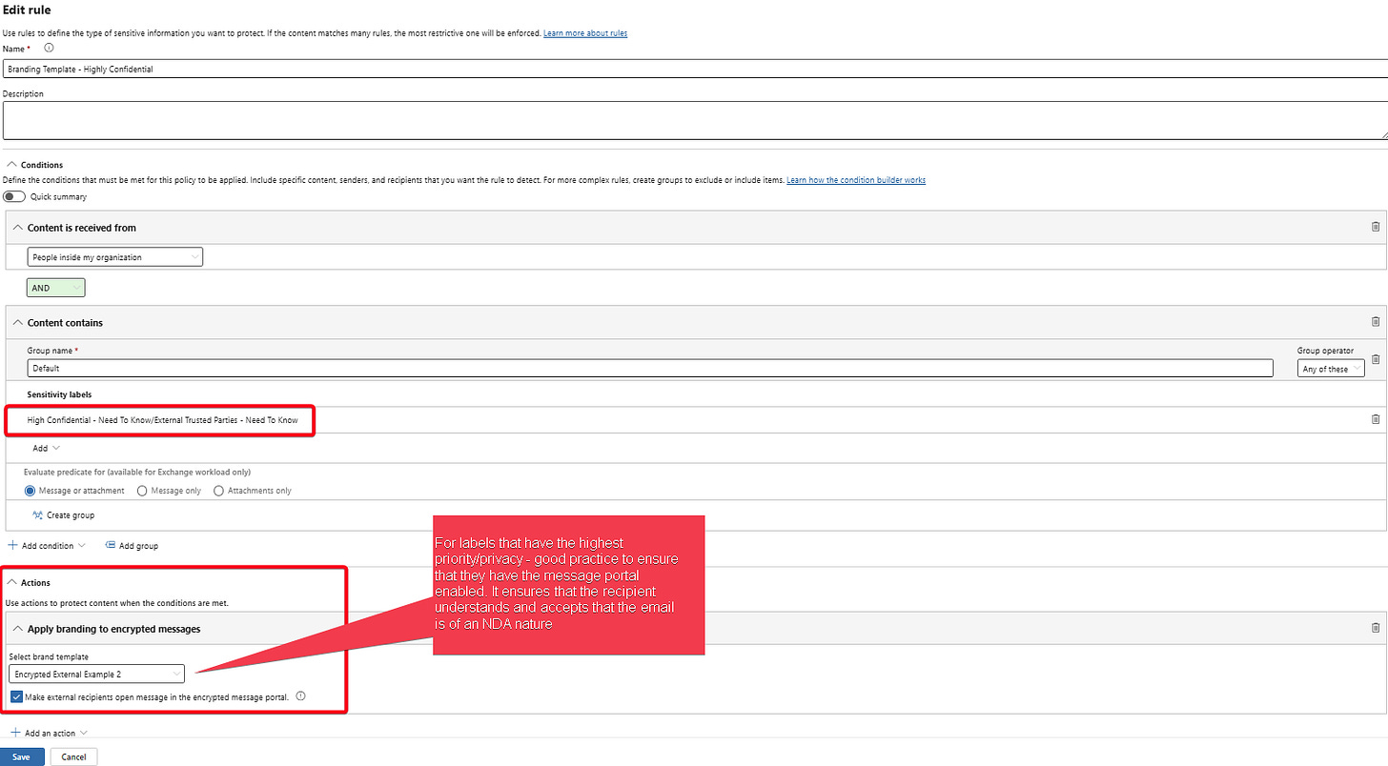Collapse 'Apply branding to encrypted messages' panel
This screenshot has height=766, width=1388.
pyautogui.click(x=17, y=629)
